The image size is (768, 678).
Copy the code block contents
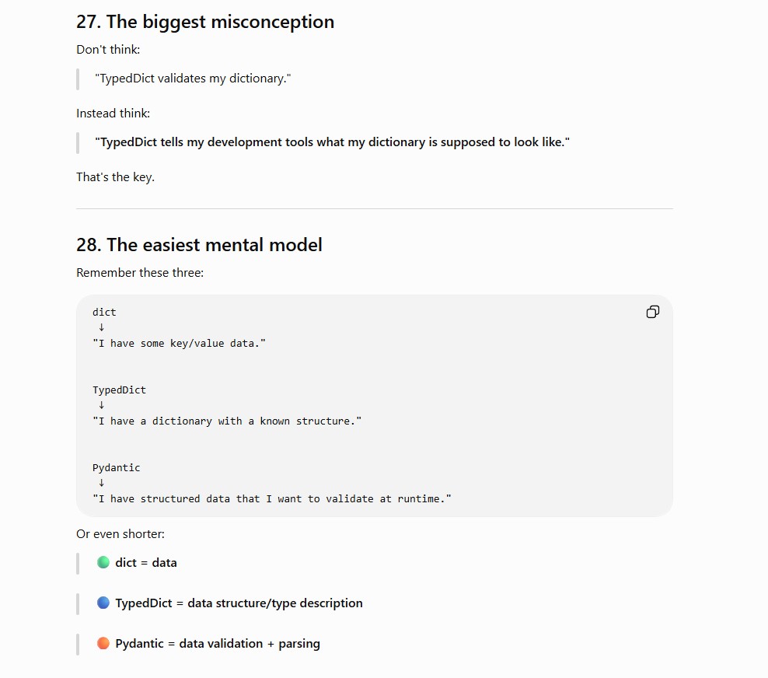point(652,312)
